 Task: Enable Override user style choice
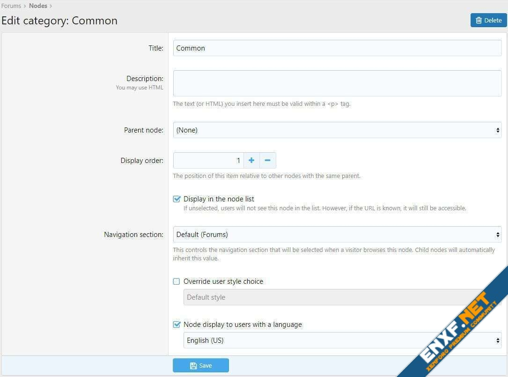[177, 281]
